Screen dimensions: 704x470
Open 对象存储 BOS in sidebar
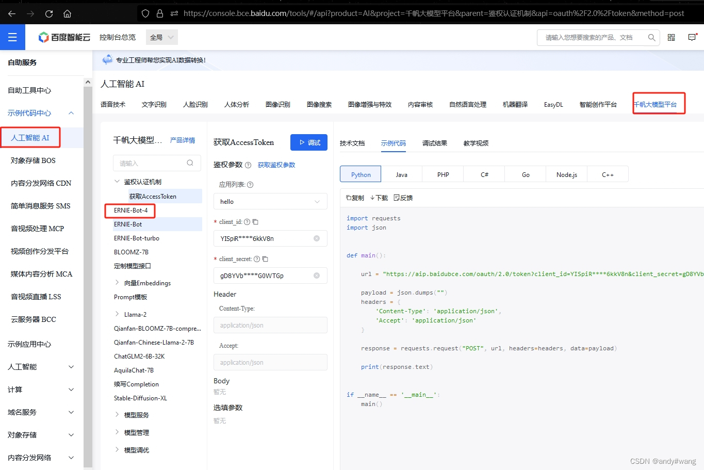pos(33,160)
